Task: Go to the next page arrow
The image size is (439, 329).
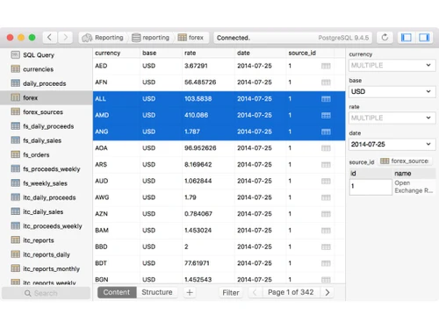Action: [327, 292]
